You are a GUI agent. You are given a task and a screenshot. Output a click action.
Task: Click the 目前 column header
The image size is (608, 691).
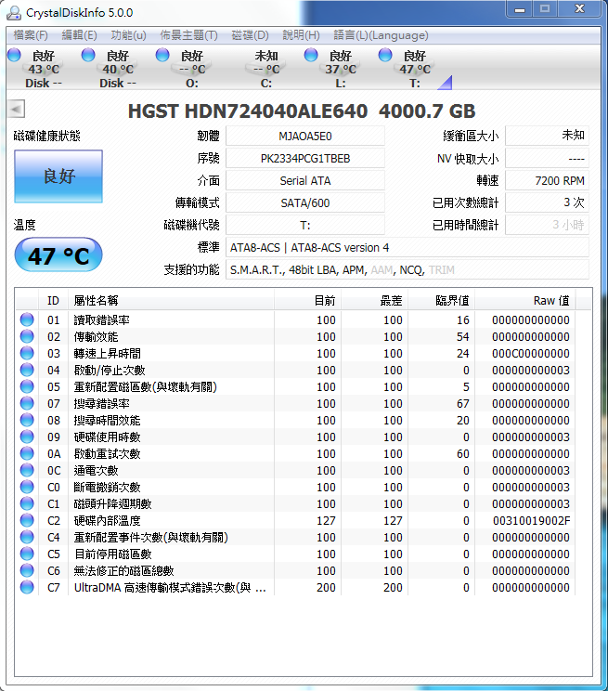(x=307, y=301)
